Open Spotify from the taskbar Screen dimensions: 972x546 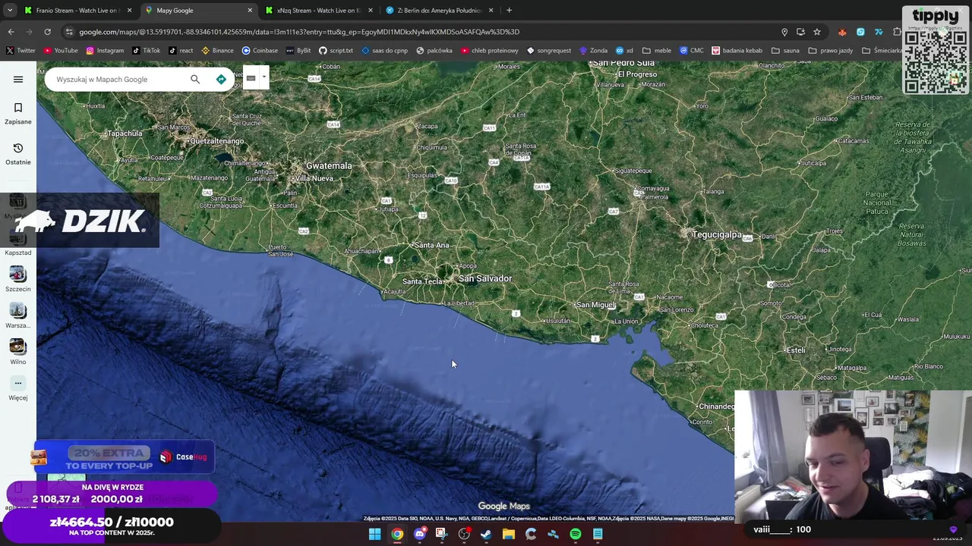coord(576,534)
